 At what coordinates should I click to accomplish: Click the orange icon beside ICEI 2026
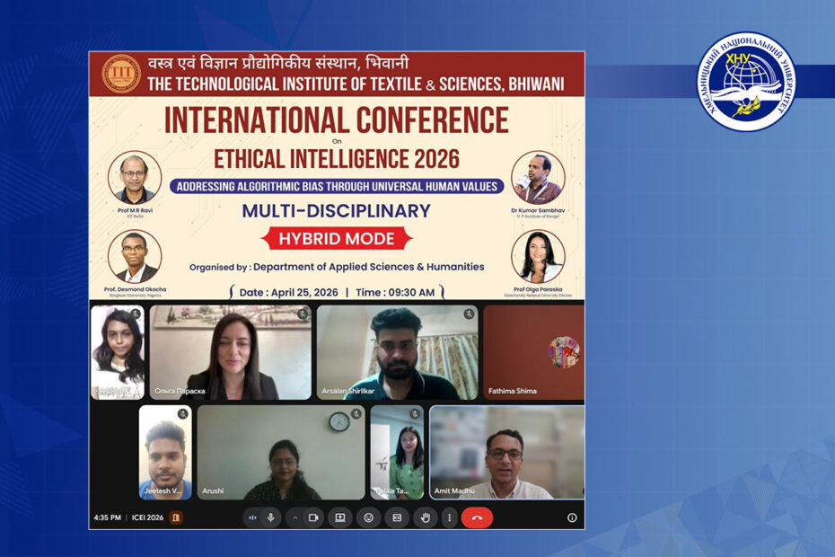[177, 517]
